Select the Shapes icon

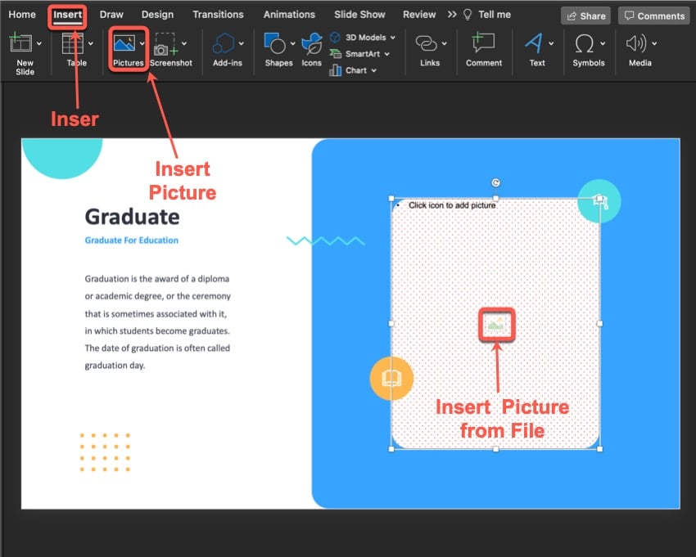275,45
